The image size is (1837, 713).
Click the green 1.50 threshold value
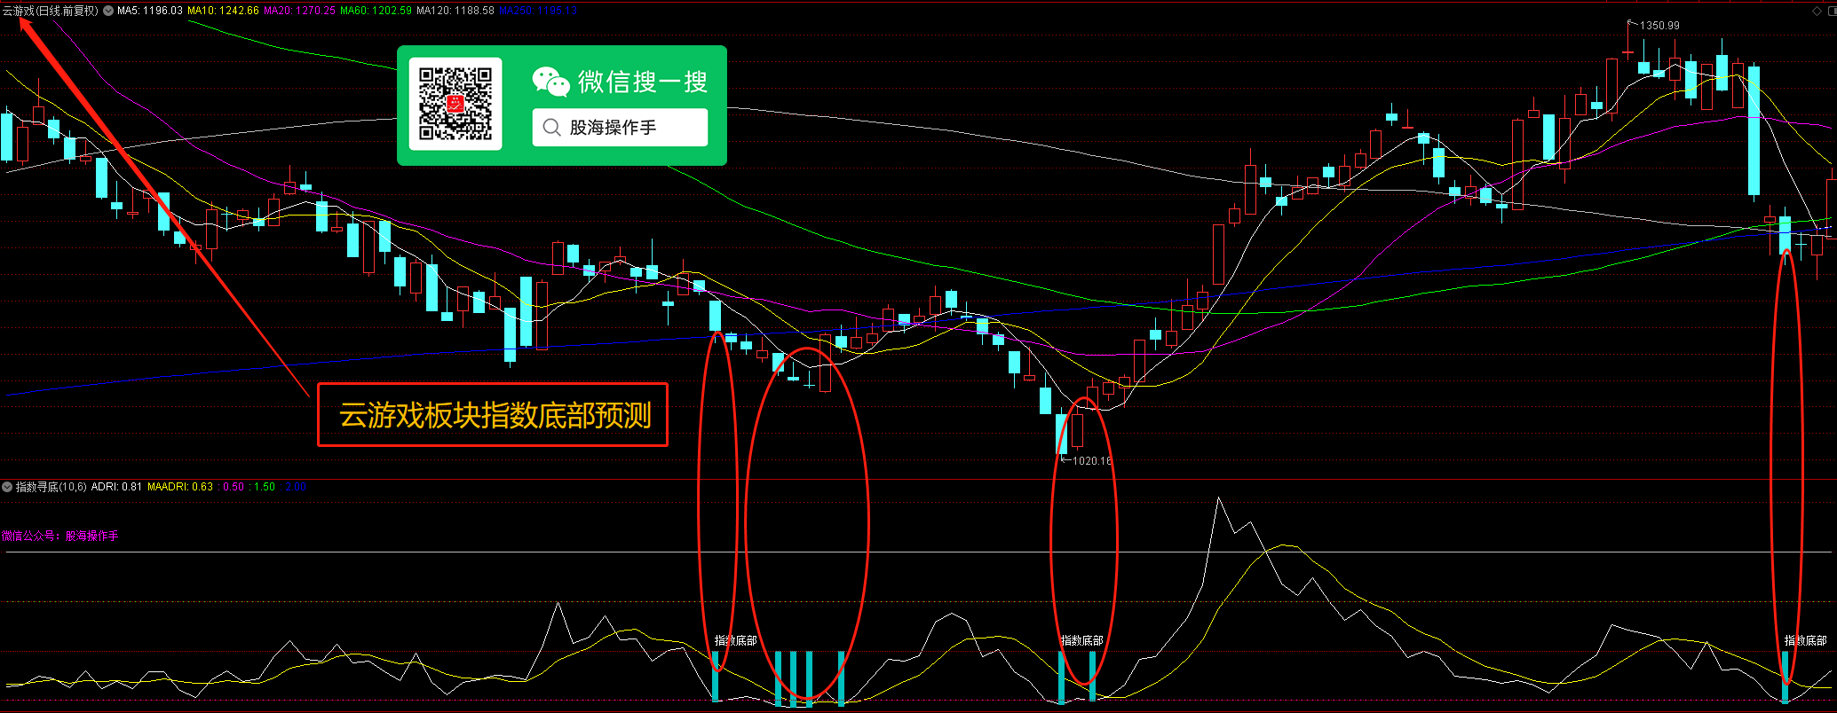[x=264, y=487]
